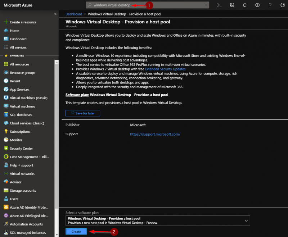Open the Directory and subscription filter icon
Screen dimensions: 288x237
pos(232,5)
